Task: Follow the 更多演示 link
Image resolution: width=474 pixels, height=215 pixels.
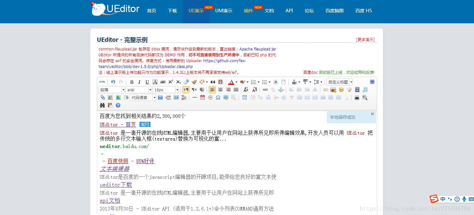Action: tap(365, 40)
